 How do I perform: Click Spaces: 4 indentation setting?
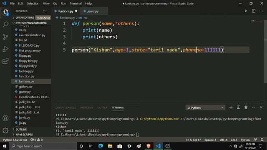click(x=210, y=140)
